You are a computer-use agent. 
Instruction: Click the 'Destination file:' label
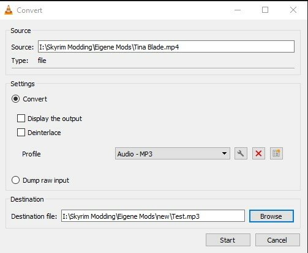click(x=34, y=216)
